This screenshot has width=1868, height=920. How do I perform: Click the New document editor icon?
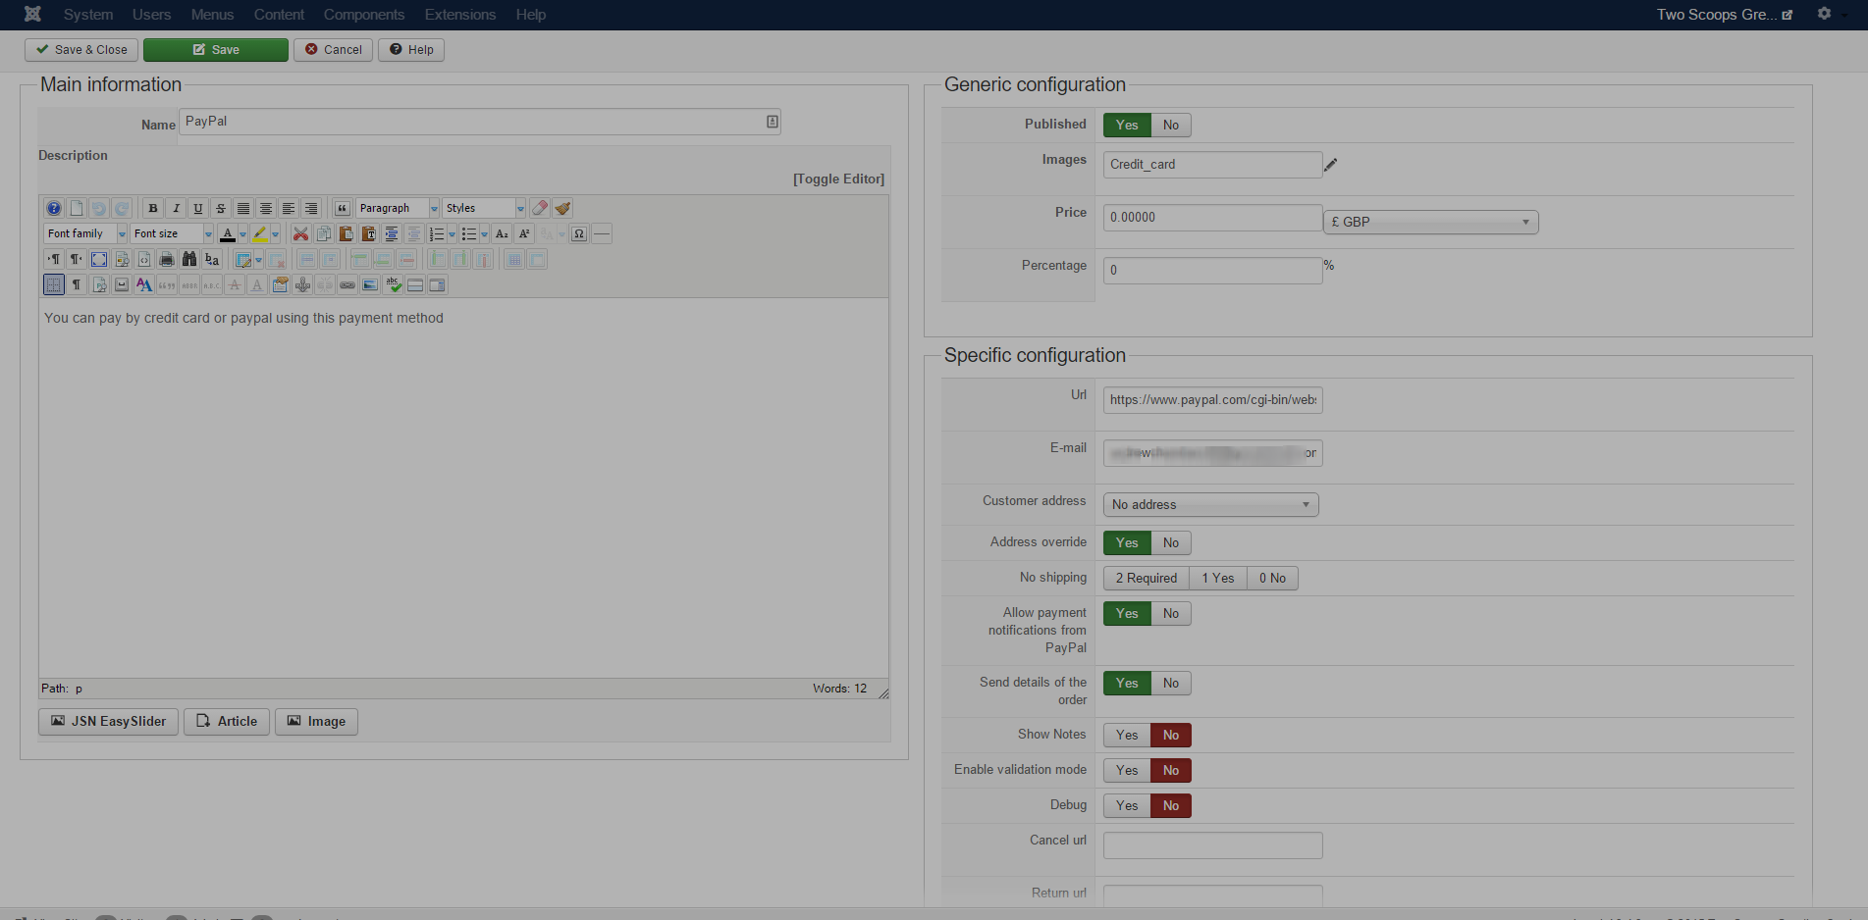point(77,208)
